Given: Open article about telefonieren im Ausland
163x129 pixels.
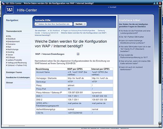Looking at the screenshot, I should point(132,68).
